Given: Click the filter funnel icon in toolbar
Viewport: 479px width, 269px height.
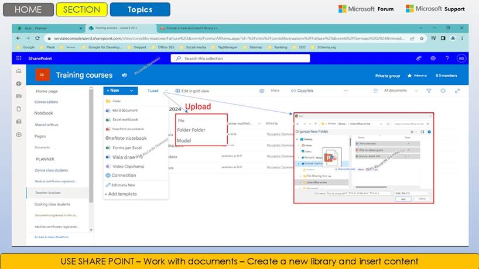Looking at the screenshot, I should pos(429,91).
